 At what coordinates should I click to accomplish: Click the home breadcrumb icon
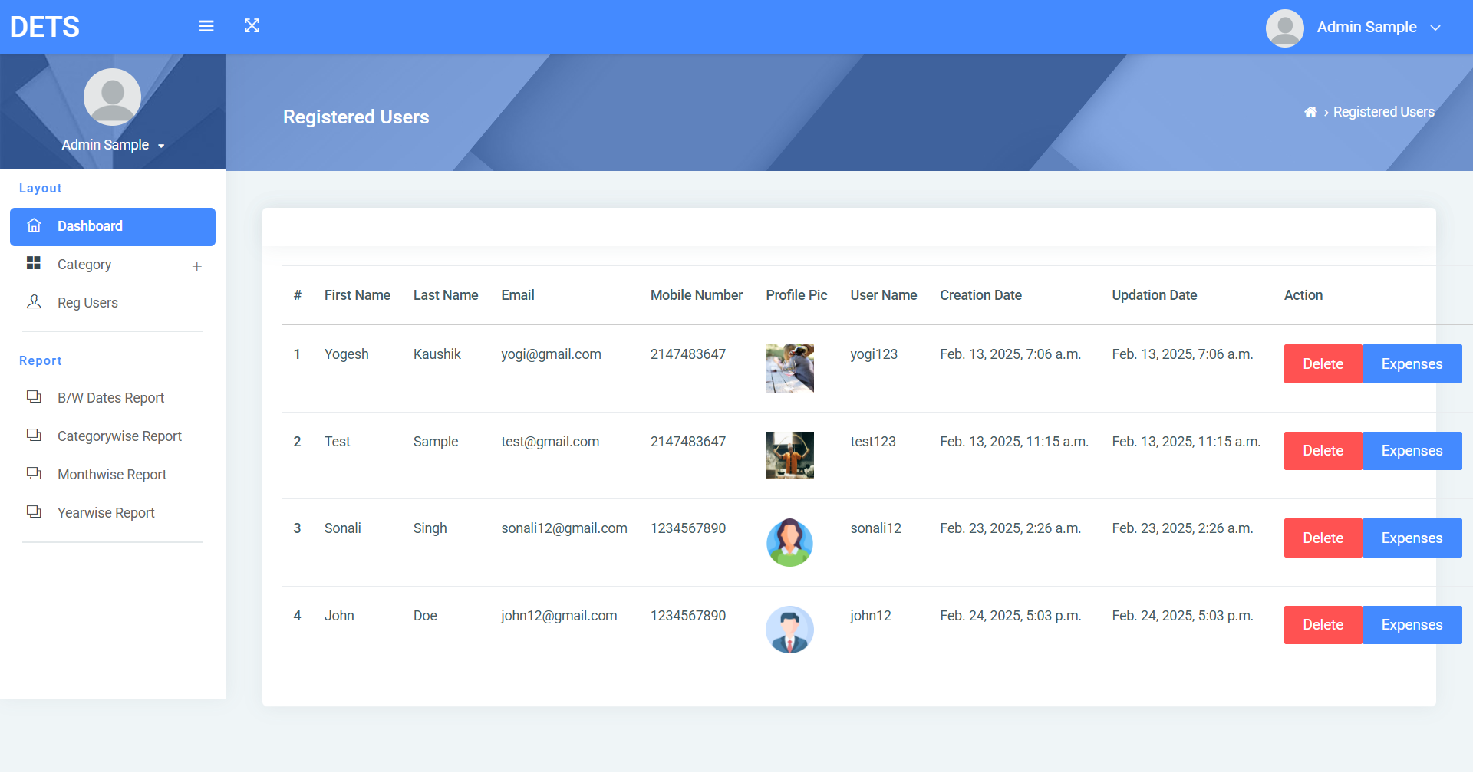[x=1310, y=112]
